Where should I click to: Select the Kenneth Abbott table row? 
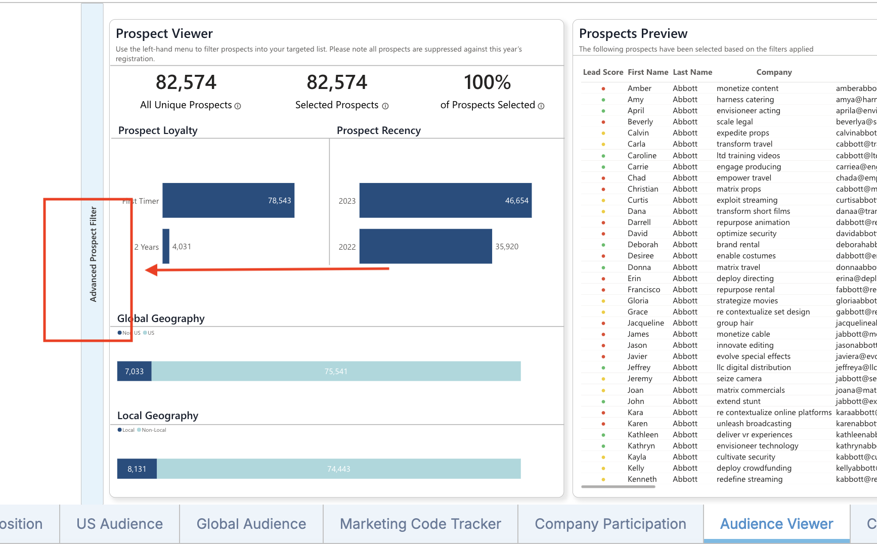tap(708, 479)
